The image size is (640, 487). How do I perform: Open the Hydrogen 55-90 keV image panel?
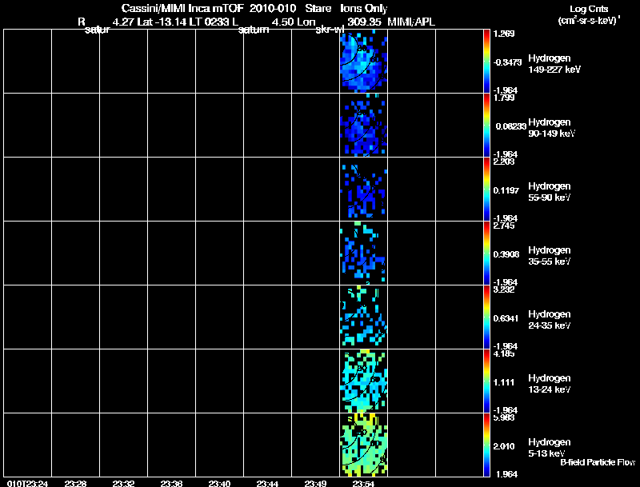[x=363, y=190]
